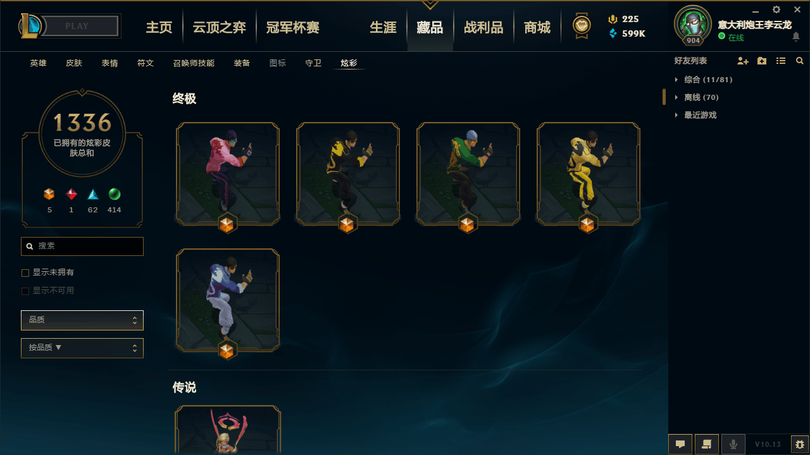The width and height of the screenshot is (810, 455).
Task: Click the new friend folder icon
Action: click(762, 61)
